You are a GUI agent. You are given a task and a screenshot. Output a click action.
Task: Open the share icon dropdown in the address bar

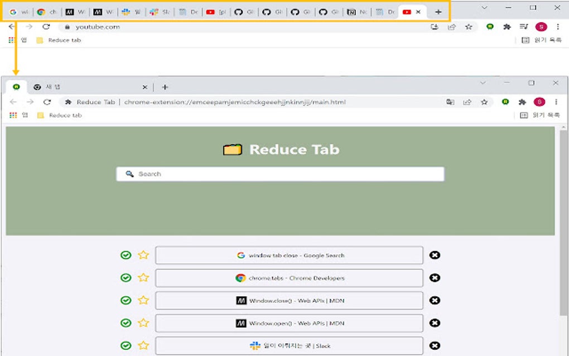pos(467,102)
